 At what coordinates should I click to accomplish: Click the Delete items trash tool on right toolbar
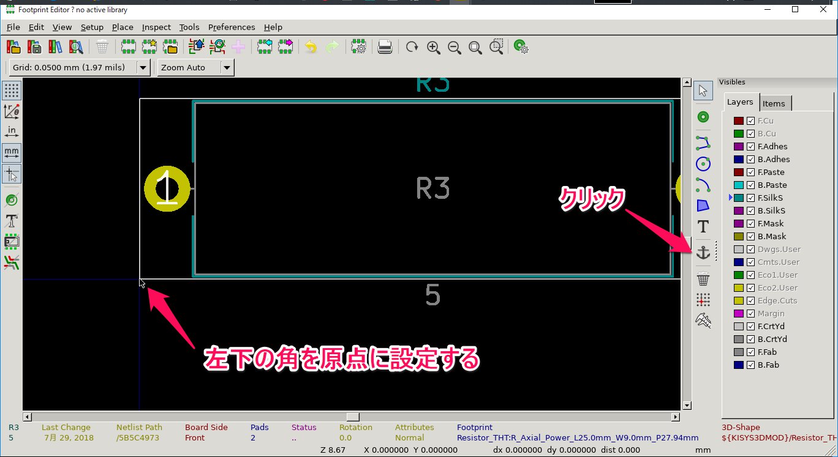pyautogui.click(x=703, y=280)
